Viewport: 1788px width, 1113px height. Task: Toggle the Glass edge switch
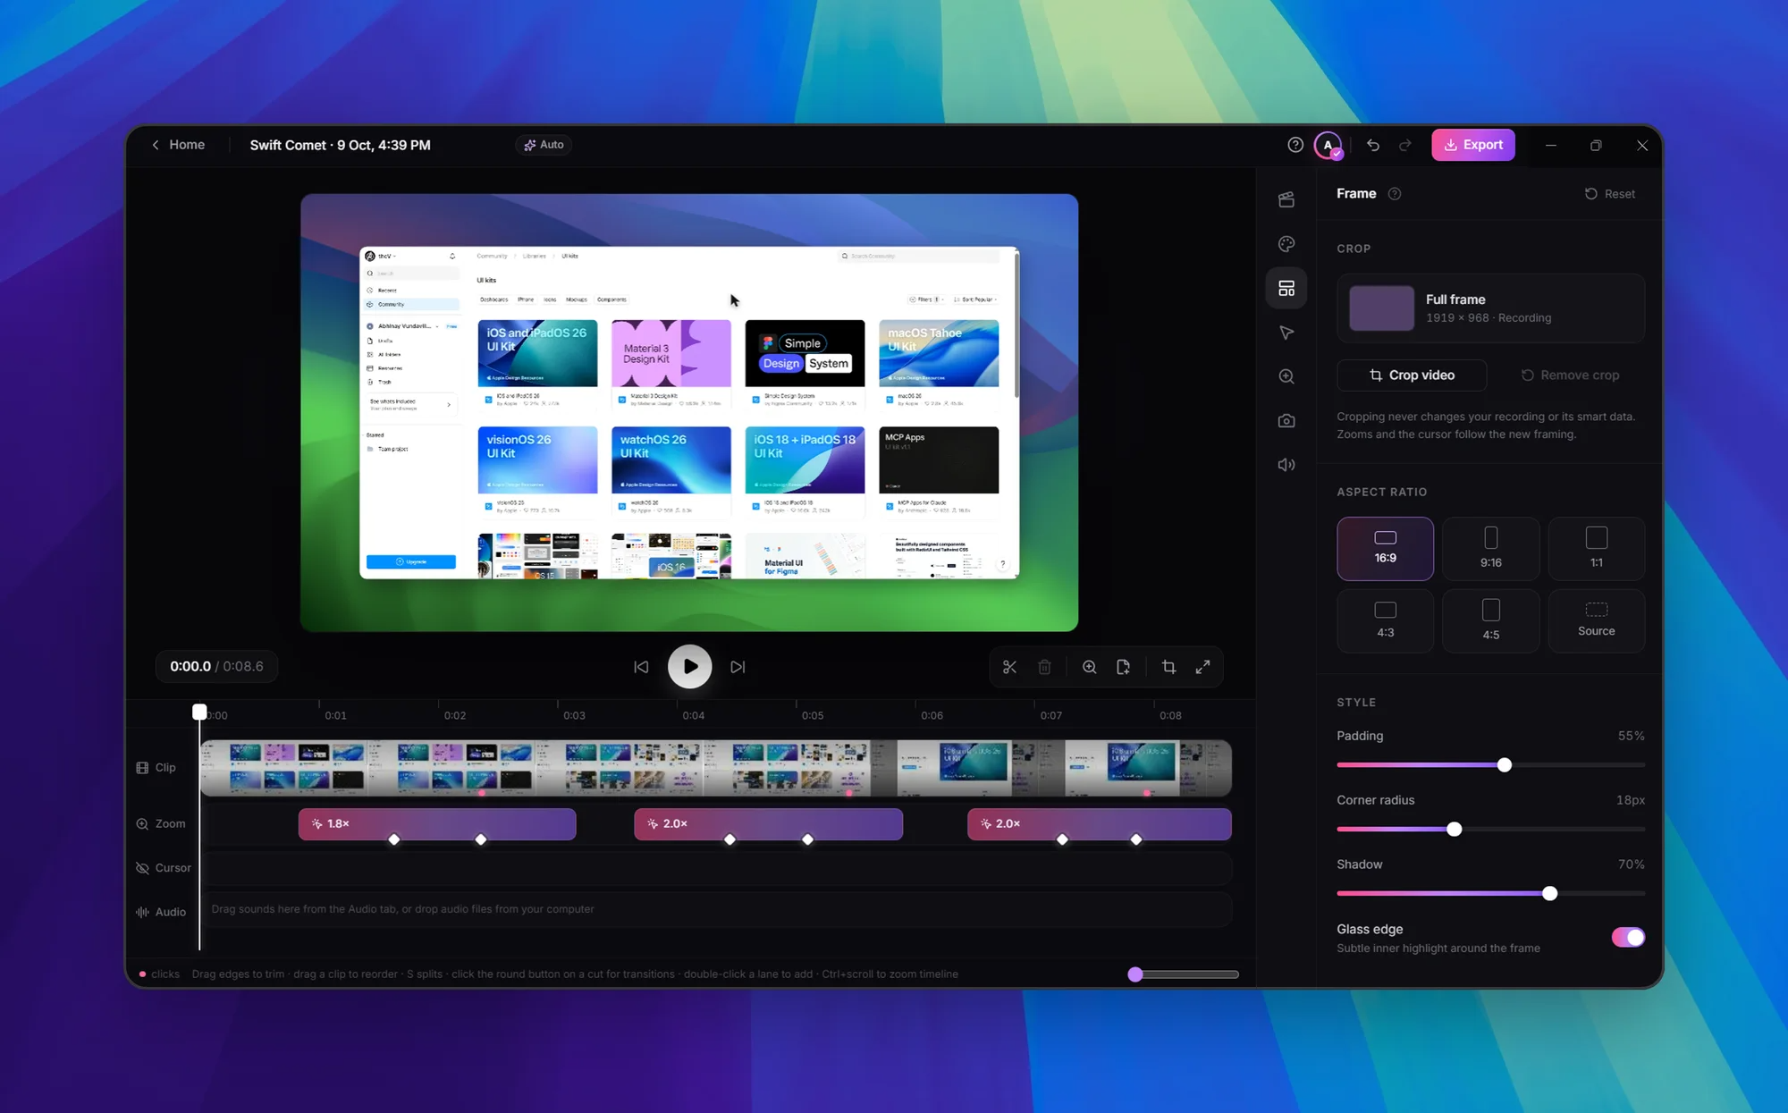(1628, 937)
